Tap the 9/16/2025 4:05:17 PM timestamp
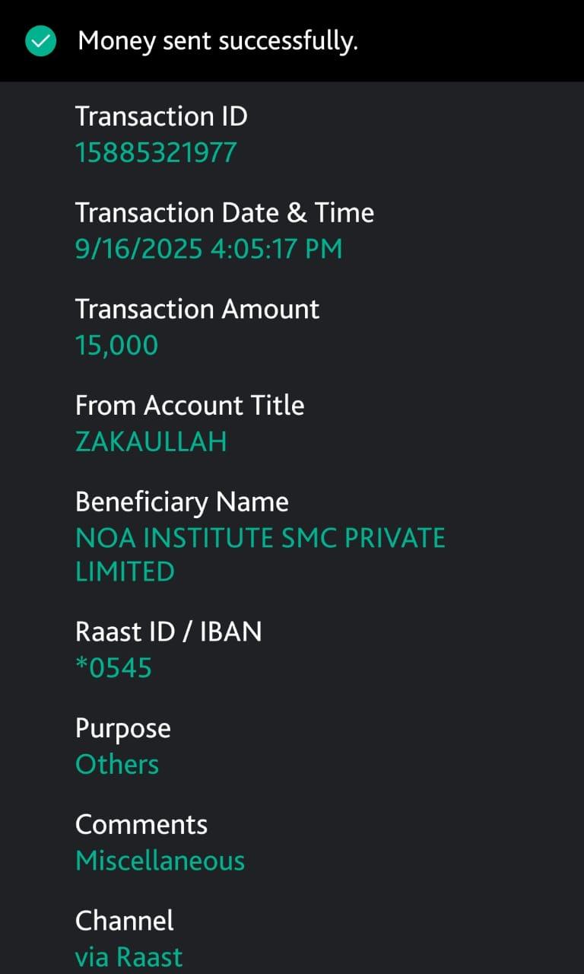 (208, 249)
